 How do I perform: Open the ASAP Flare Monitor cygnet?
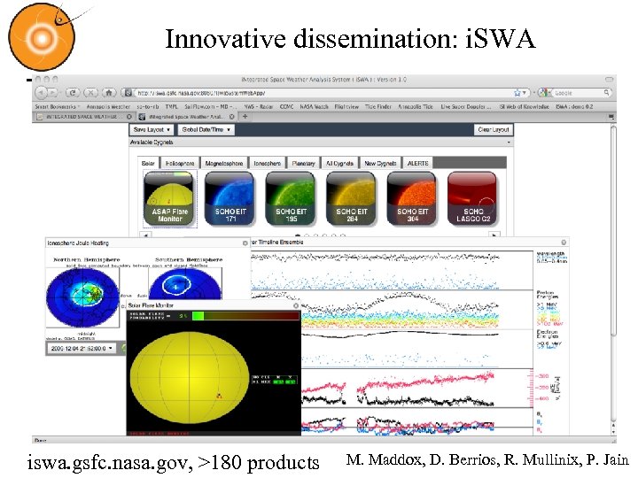[x=169, y=199]
